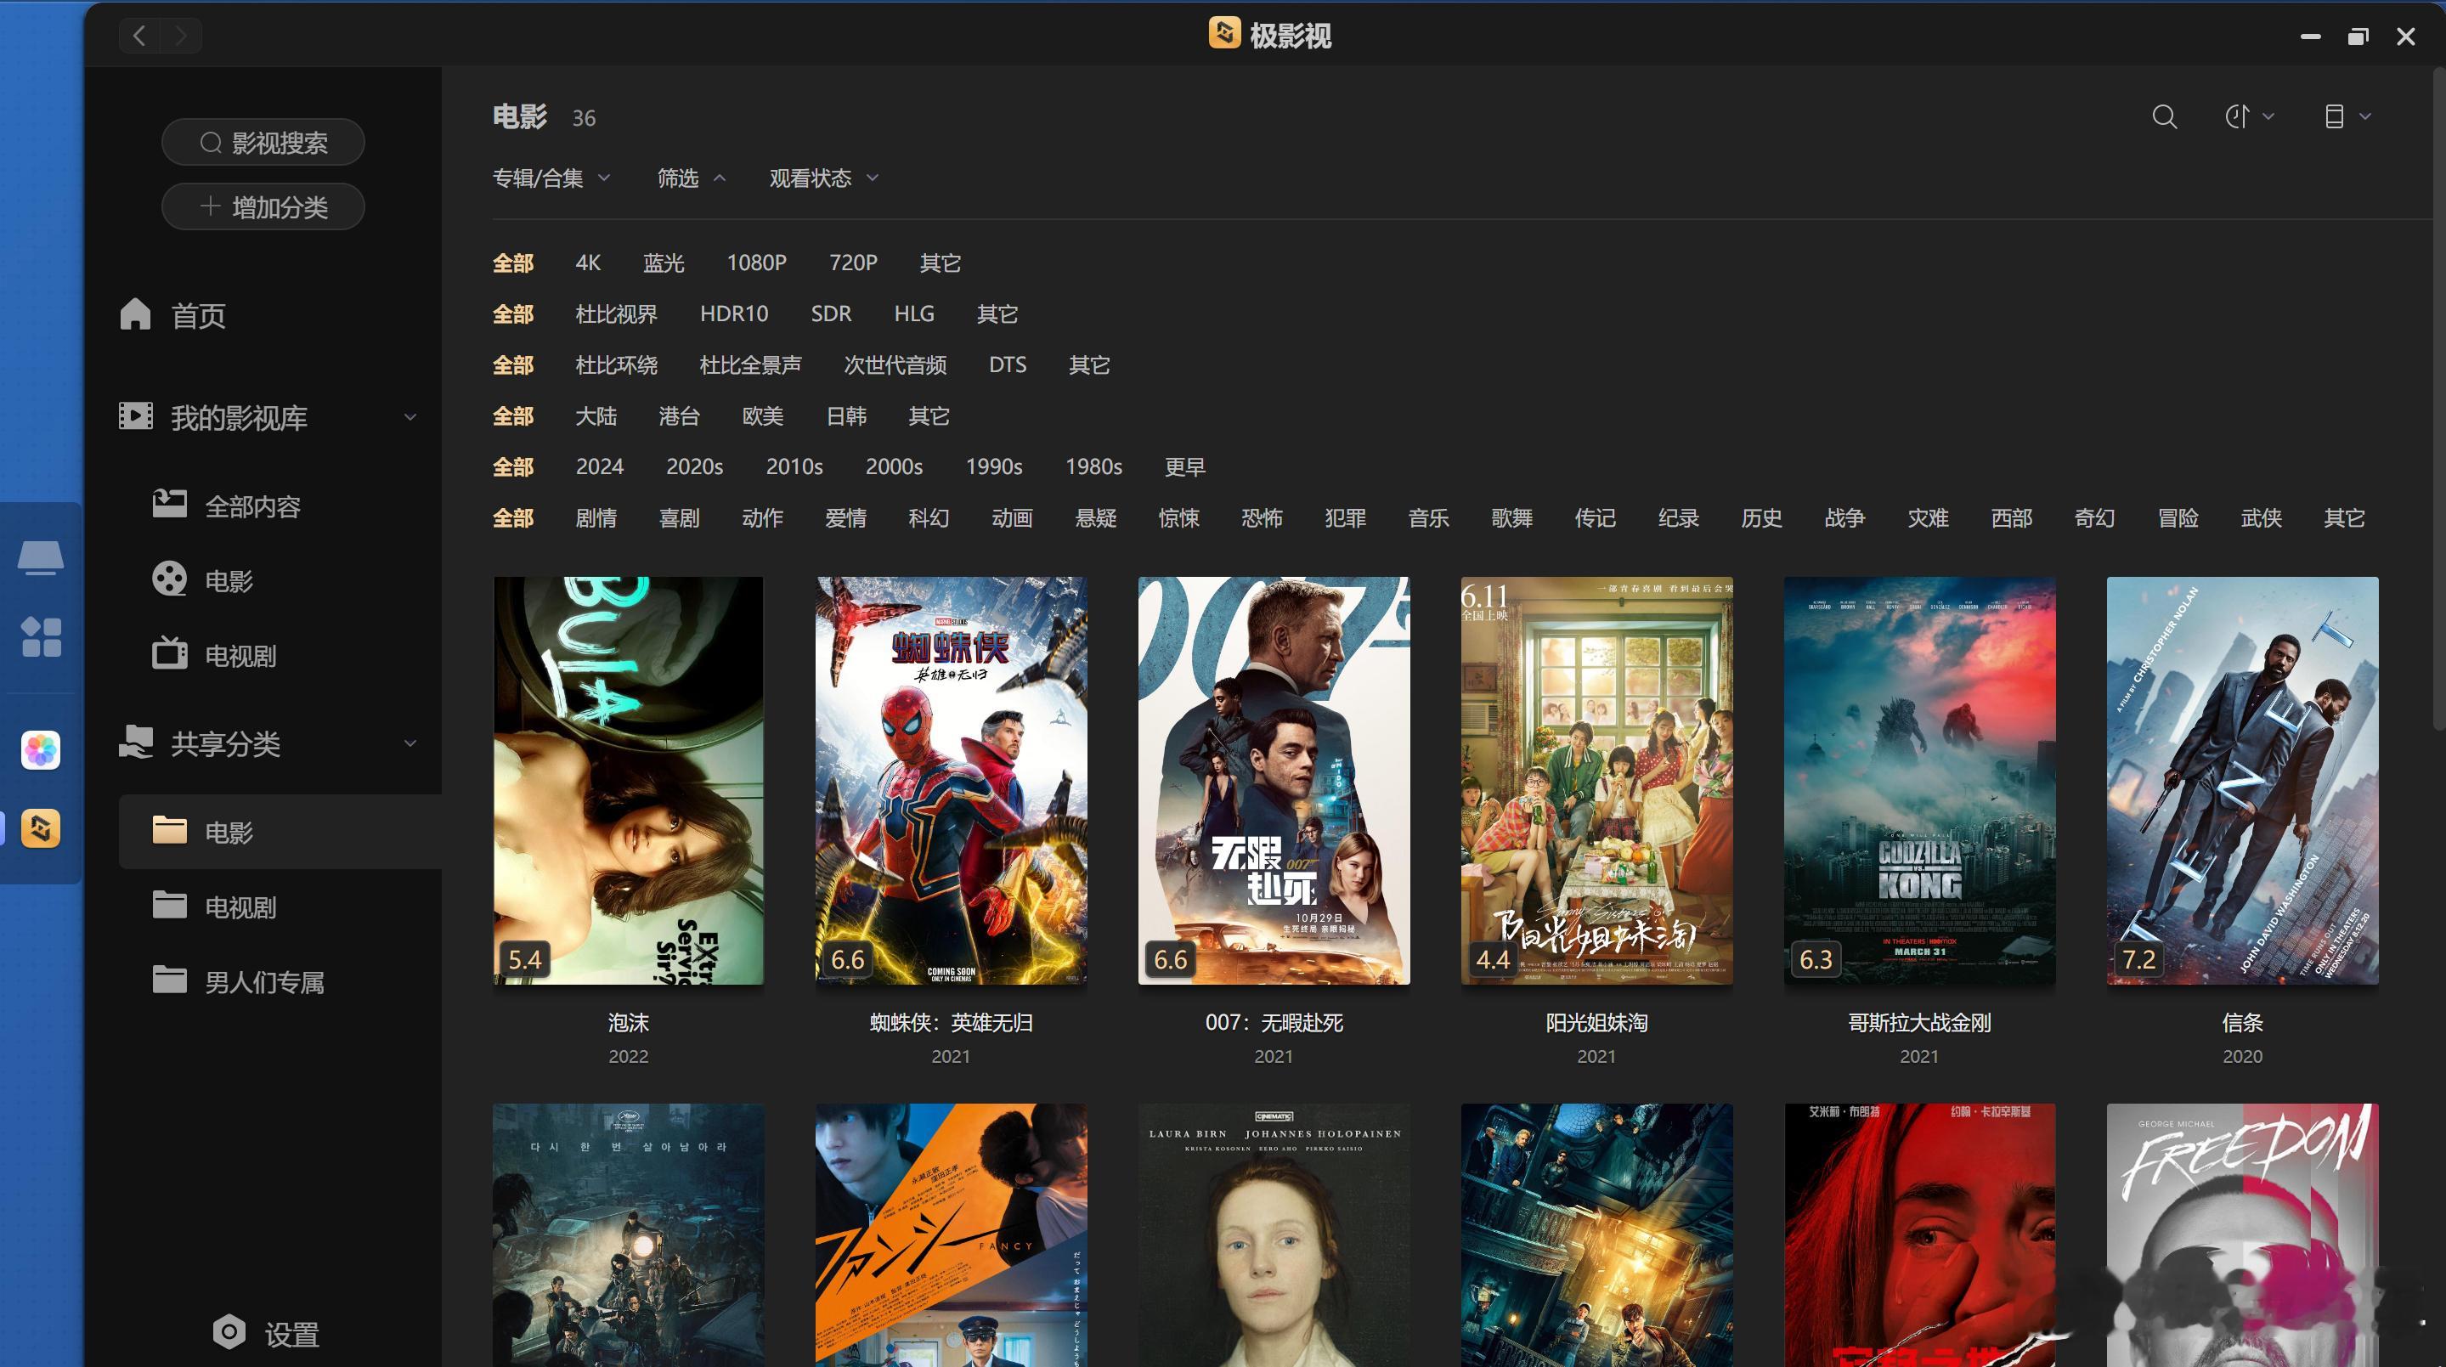Open the app grid icon in left dock
The height and width of the screenshot is (1367, 2446).
click(41, 636)
